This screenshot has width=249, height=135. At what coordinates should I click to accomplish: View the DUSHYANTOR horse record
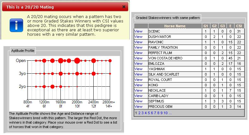coord(138,37)
